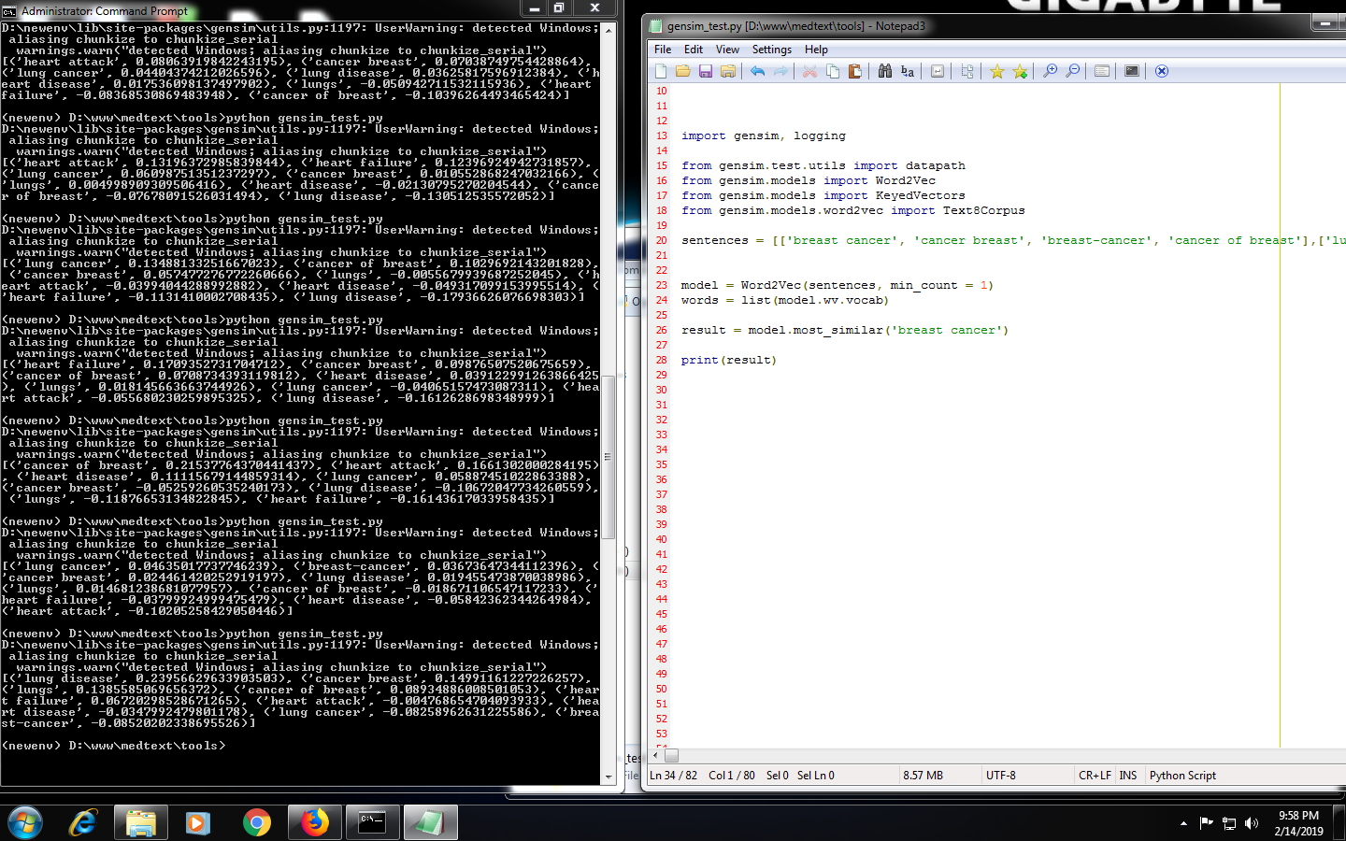Select the Replace icon on the toolbar
The height and width of the screenshot is (841, 1346).
click(x=908, y=71)
